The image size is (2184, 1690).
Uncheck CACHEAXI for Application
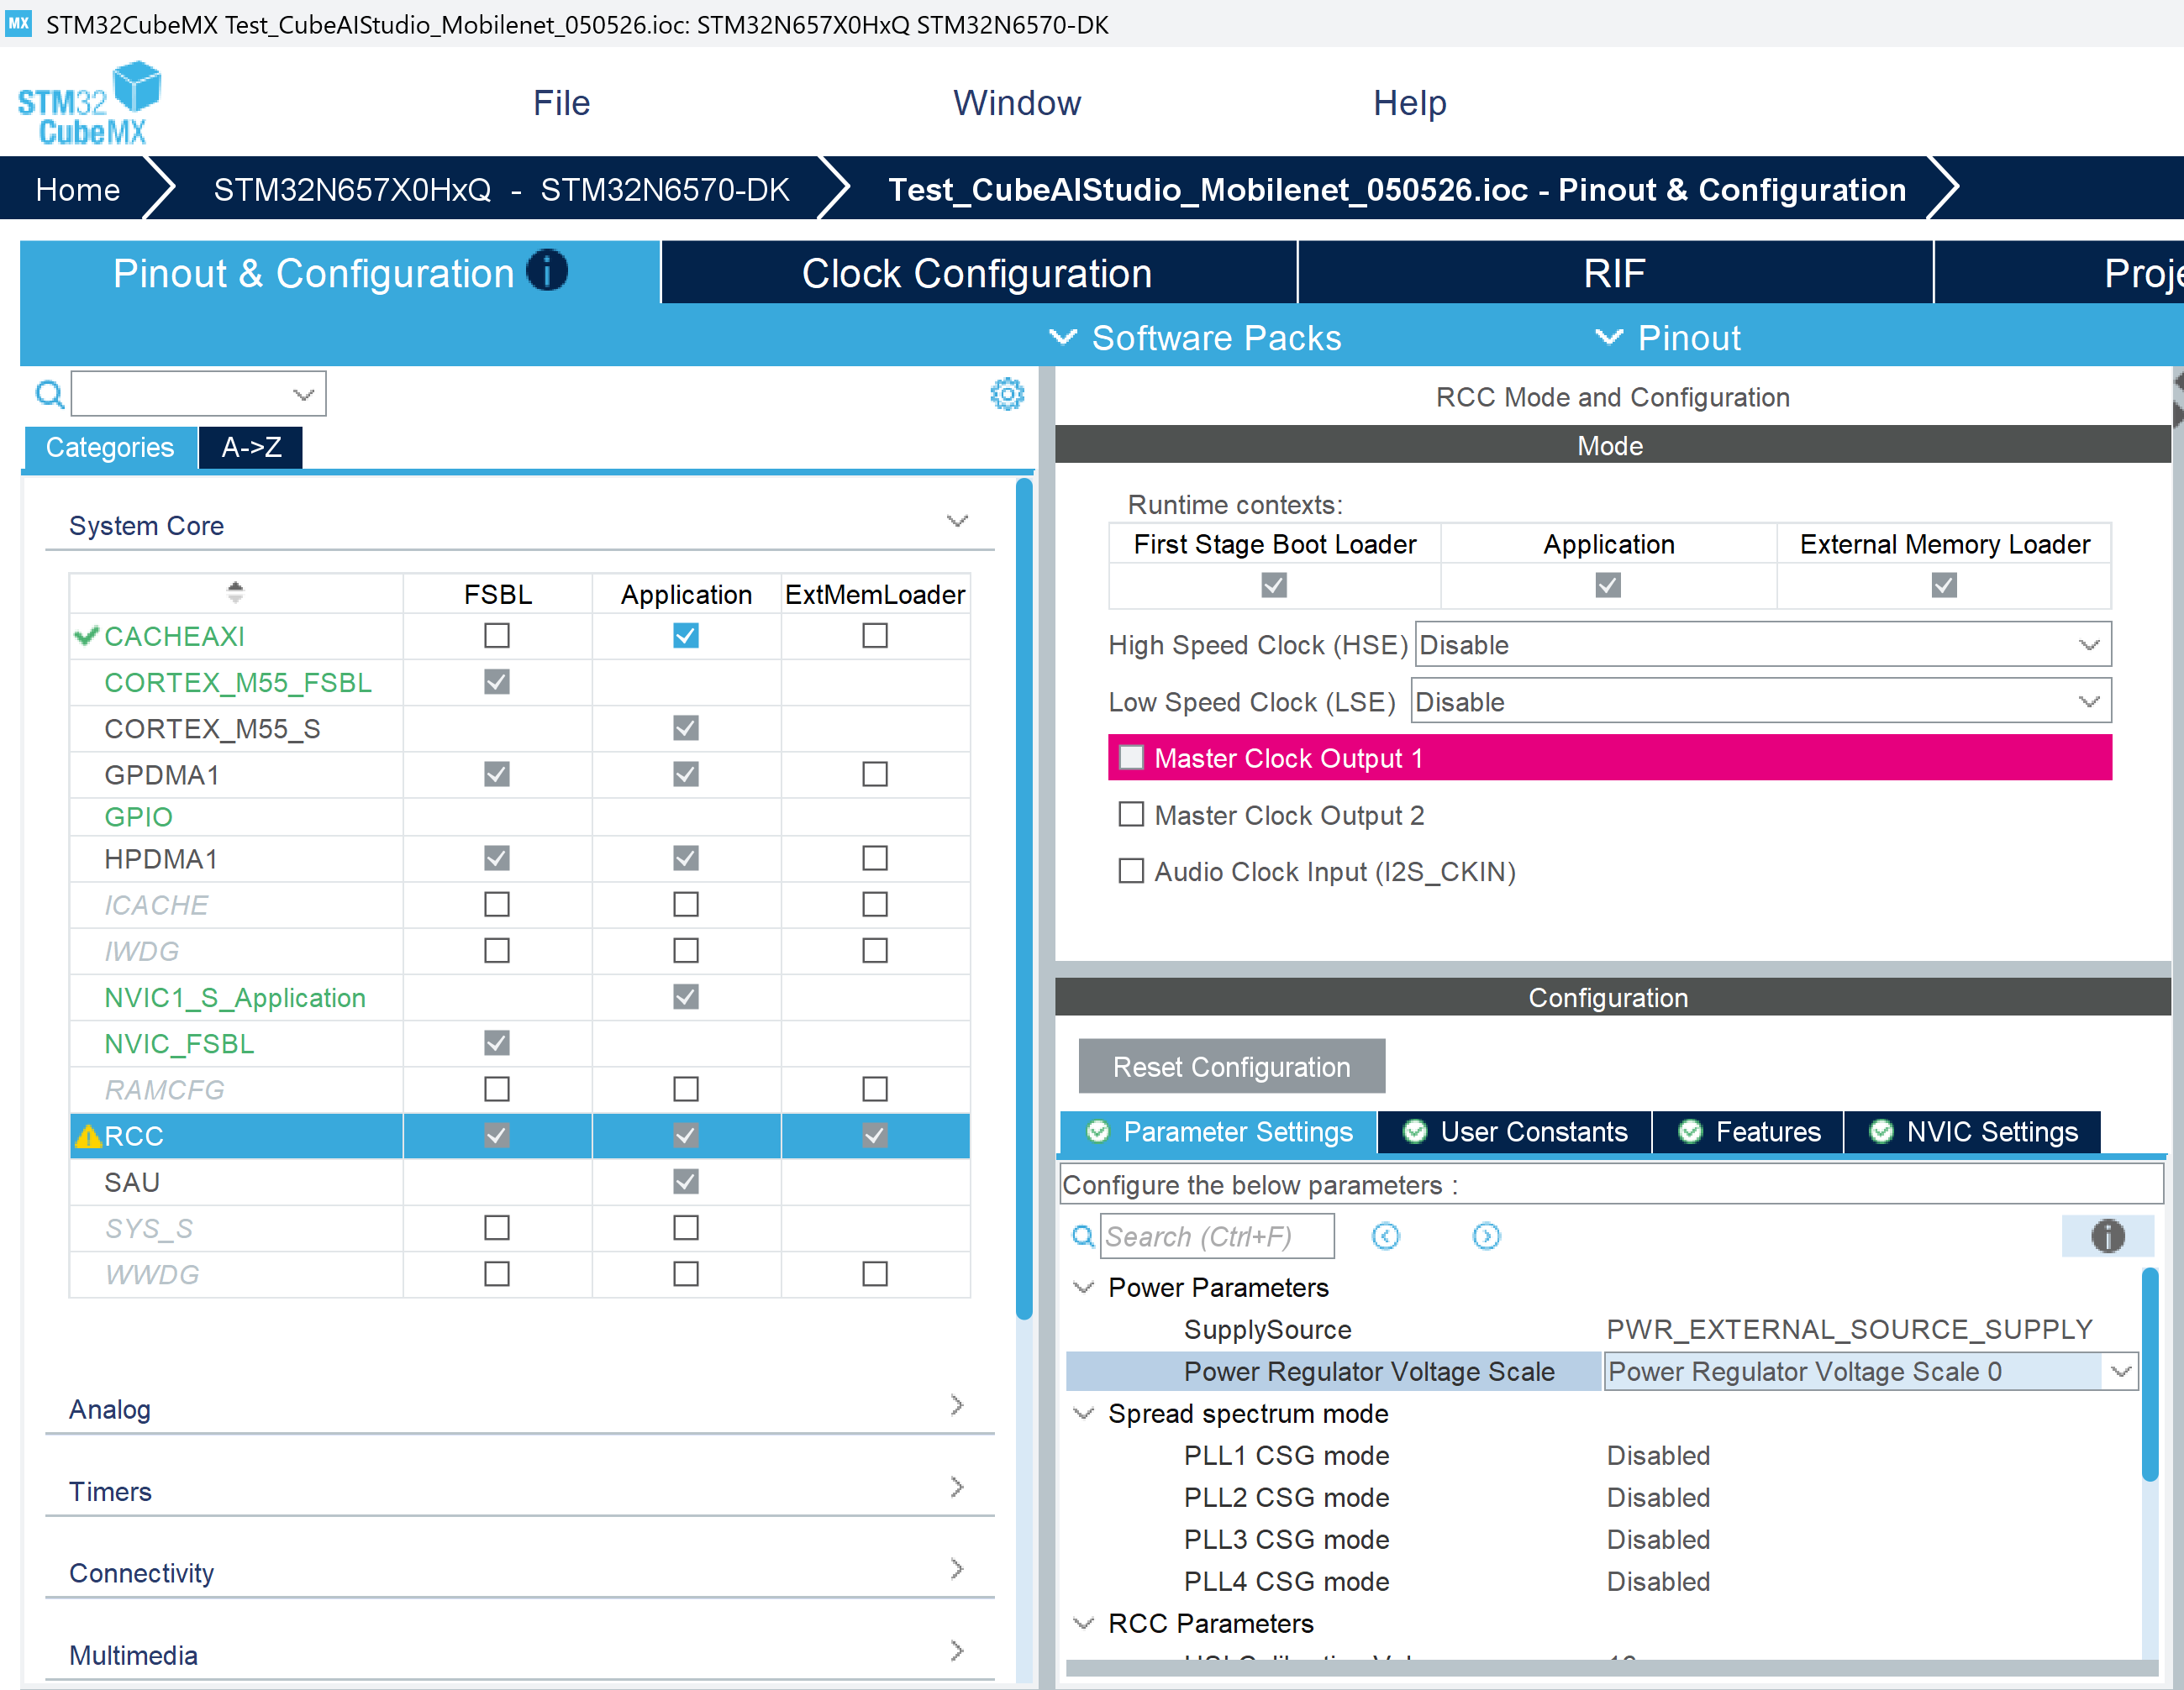tap(686, 636)
